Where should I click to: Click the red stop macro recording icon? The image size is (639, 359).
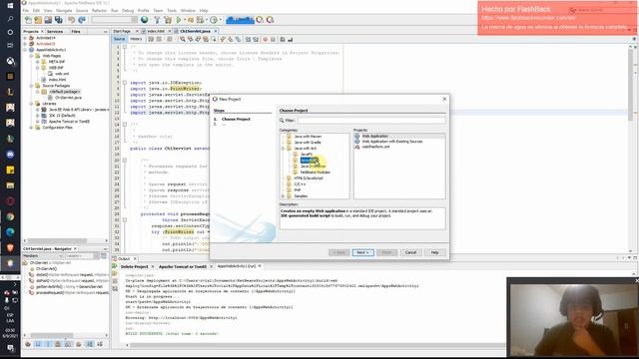266,39
